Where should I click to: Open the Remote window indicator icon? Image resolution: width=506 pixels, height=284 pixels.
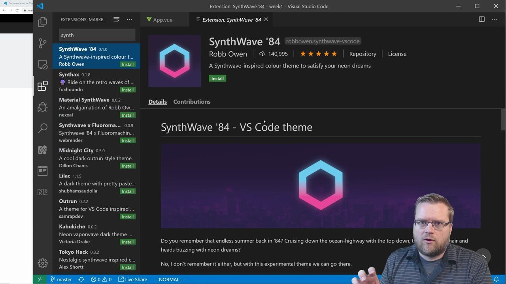(x=39, y=279)
